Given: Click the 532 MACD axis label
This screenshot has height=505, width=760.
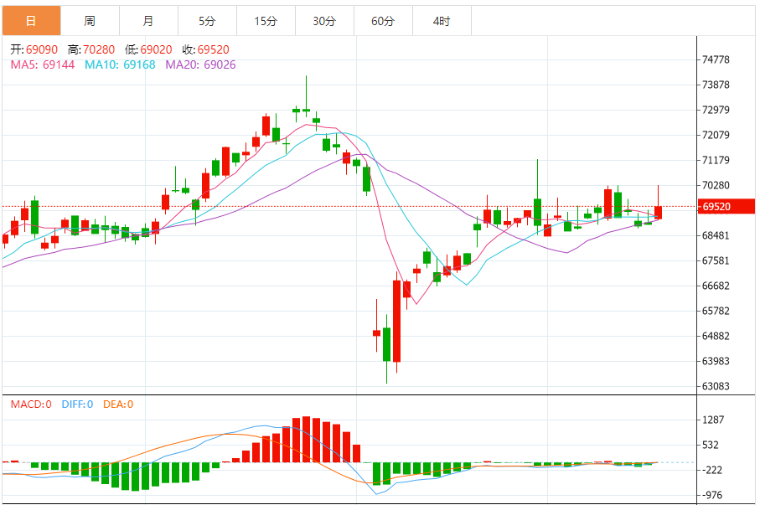Looking at the screenshot, I should click(711, 445).
